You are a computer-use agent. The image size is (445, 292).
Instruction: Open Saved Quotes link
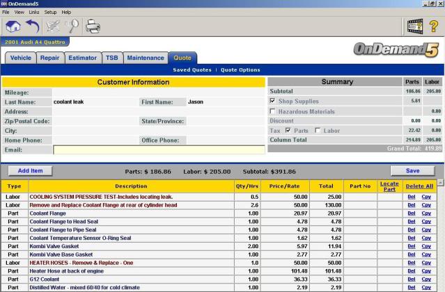point(192,70)
